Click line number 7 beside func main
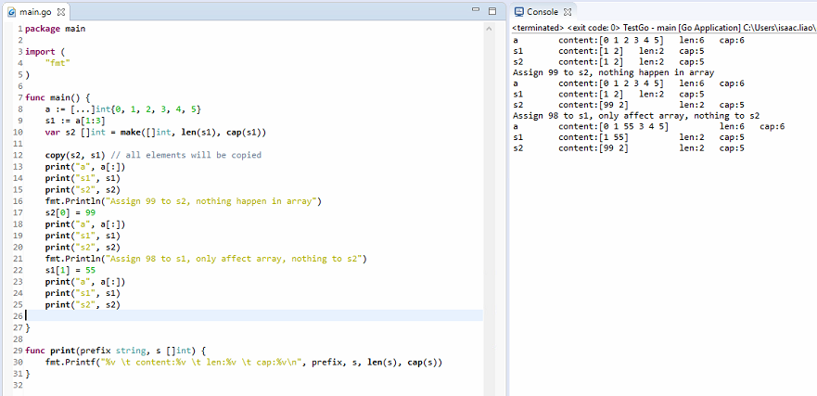Image resolution: width=817 pixels, height=396 pixels. click(19, 97)
